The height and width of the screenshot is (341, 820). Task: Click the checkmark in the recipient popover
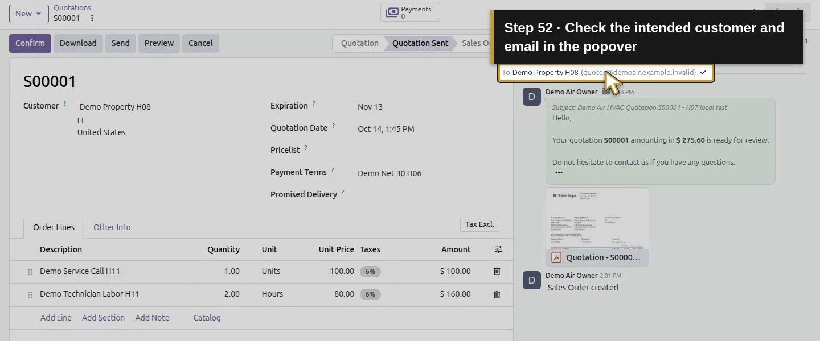point(703,73)
